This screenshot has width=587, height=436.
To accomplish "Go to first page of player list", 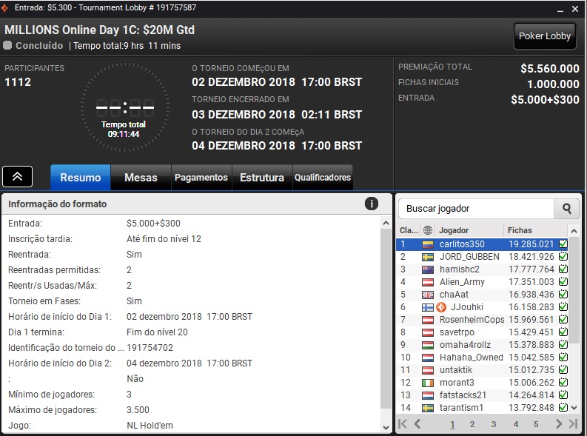I will (403, 424).
